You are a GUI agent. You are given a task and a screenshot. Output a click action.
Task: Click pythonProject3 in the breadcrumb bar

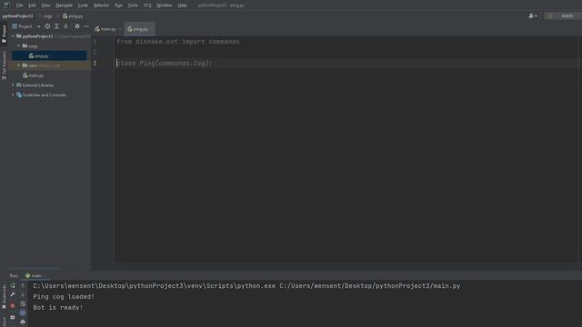[18, 16]
